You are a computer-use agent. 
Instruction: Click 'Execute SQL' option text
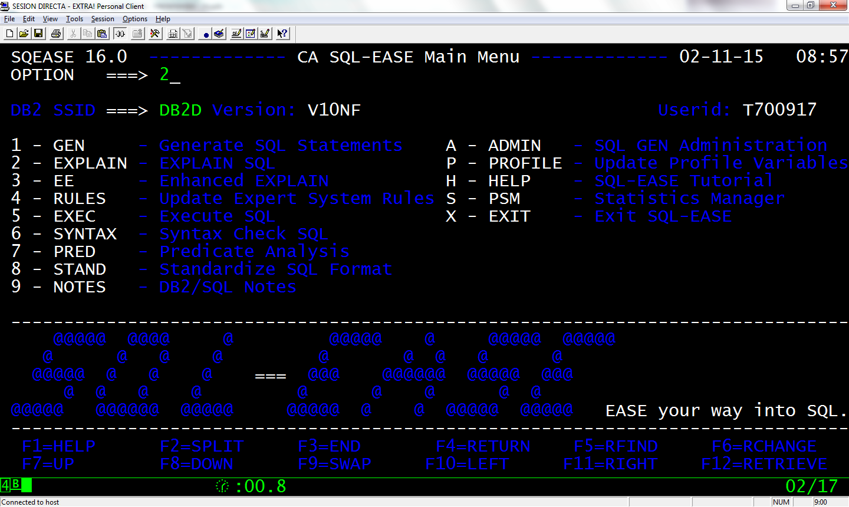pos(218,216)
